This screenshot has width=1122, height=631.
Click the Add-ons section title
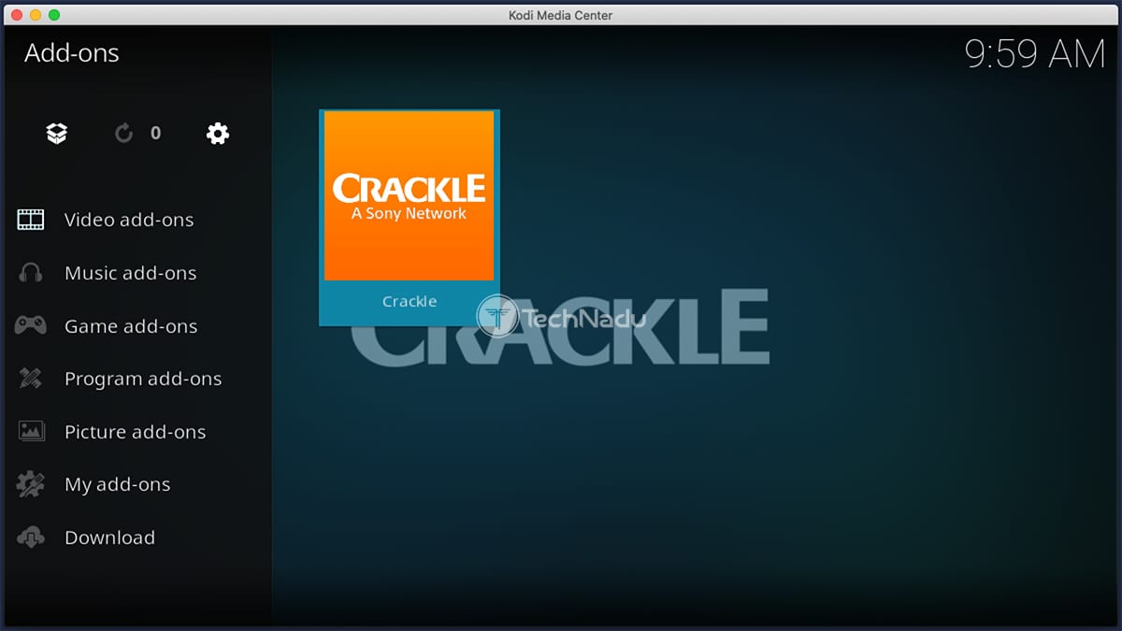click(x=72, y=53)
